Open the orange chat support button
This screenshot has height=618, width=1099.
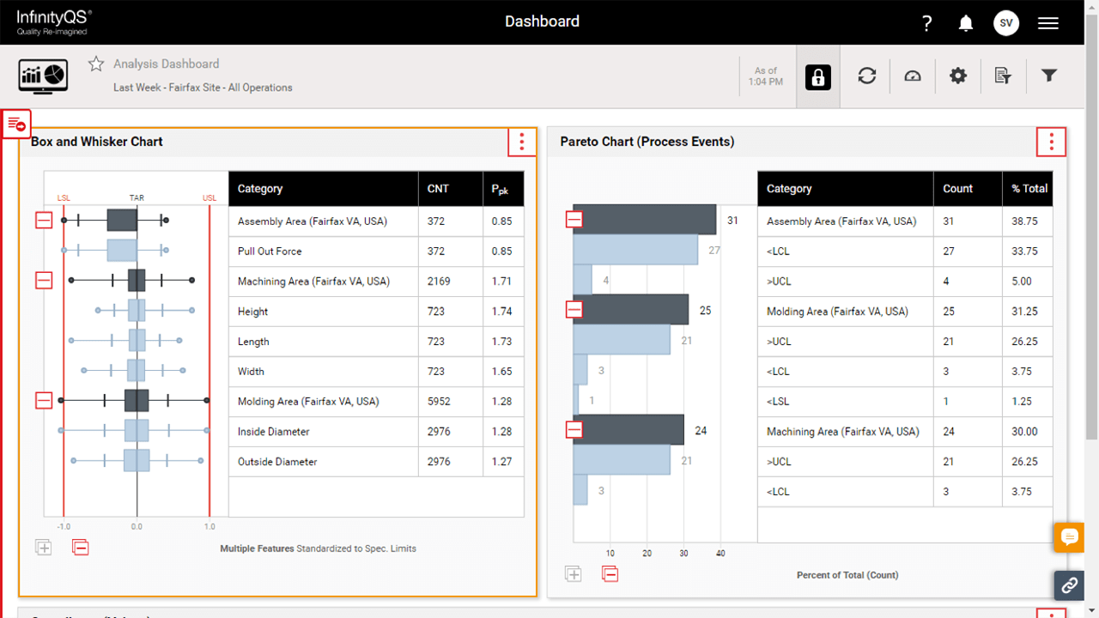(1069, 537)
